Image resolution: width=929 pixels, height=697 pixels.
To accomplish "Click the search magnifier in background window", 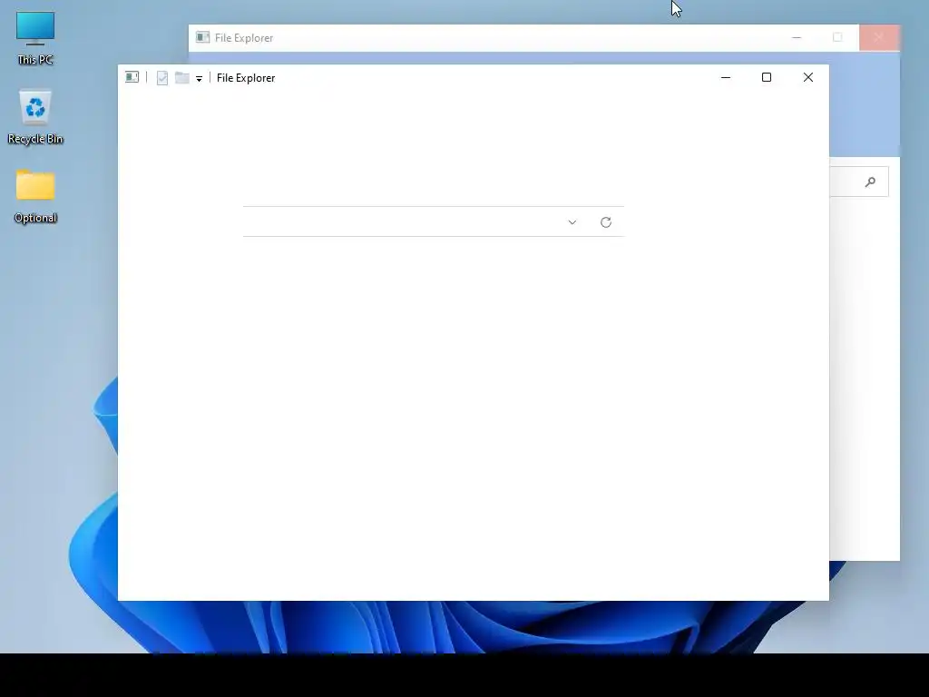I will (x=870, y=182).
